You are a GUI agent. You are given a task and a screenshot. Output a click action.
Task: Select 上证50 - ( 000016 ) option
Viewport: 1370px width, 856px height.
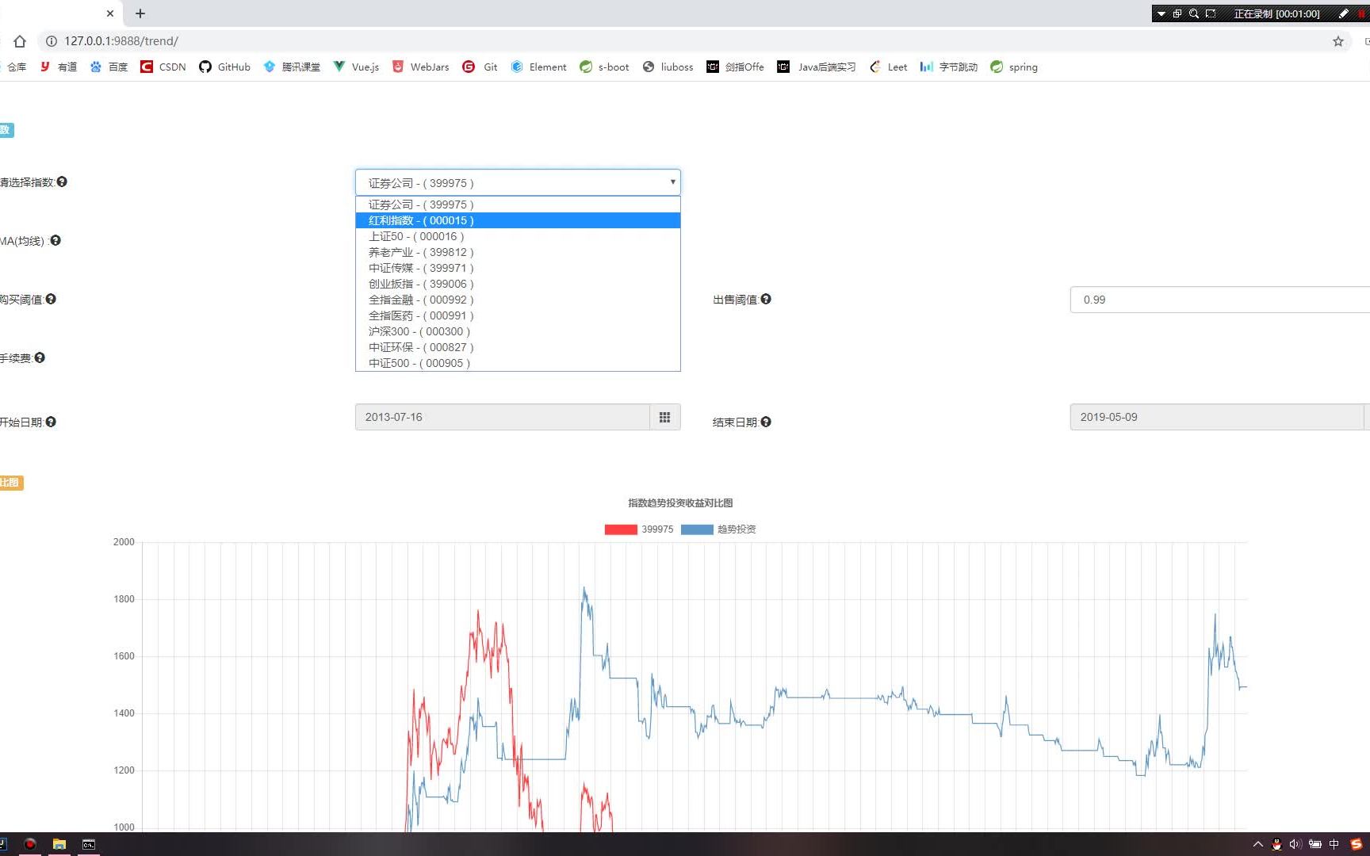coord(518,236)
